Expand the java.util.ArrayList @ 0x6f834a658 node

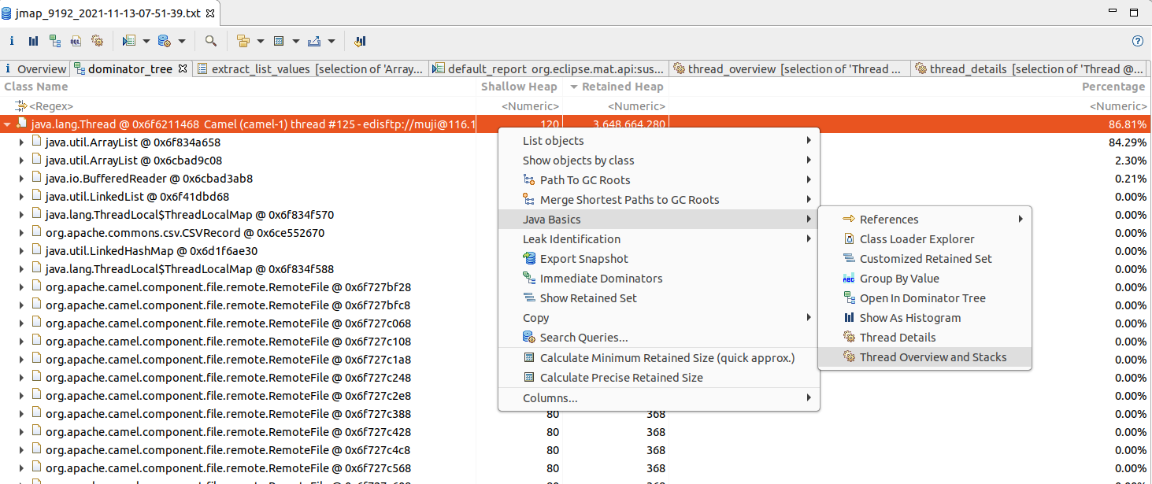pyautogui.click(x=22, y=142)
